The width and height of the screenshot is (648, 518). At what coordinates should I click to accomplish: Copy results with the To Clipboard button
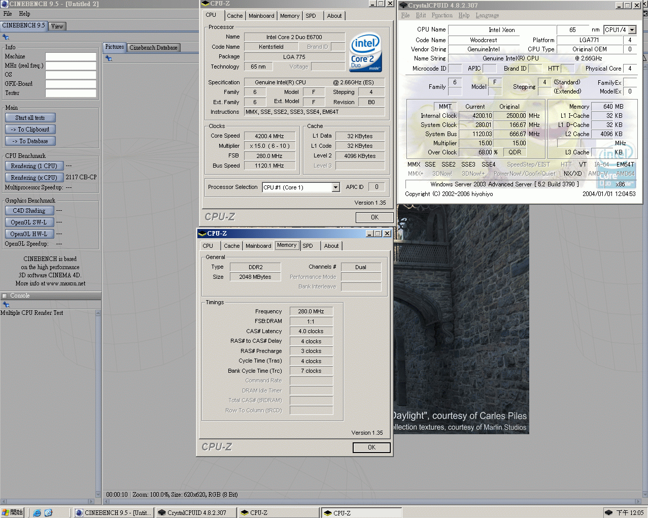click(30, 129)
